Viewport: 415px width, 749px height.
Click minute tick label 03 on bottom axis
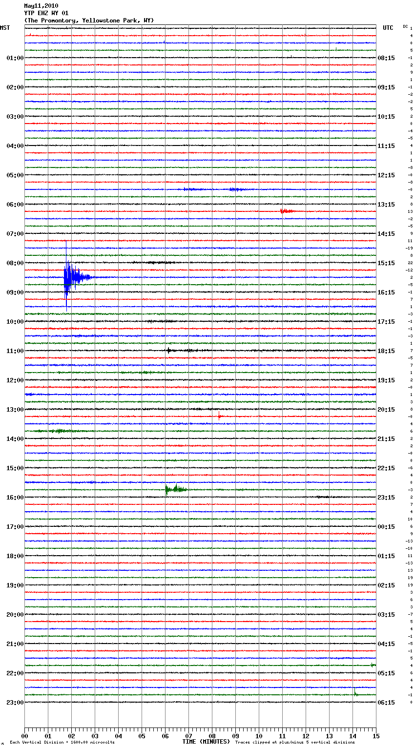coord(95,736)
